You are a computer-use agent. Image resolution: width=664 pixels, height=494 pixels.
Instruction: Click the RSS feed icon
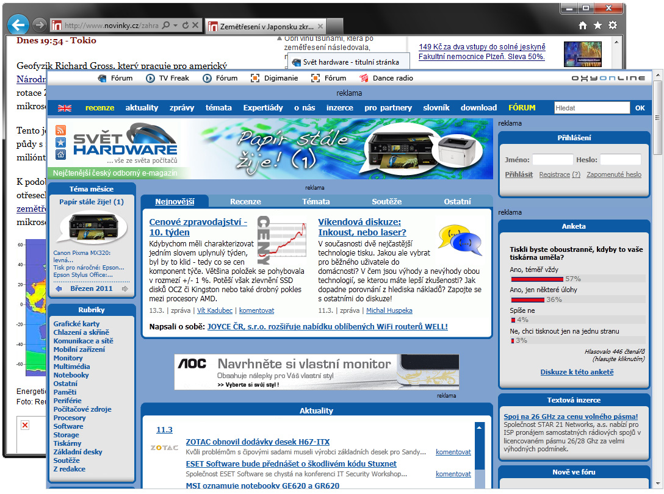click(60, 130)
